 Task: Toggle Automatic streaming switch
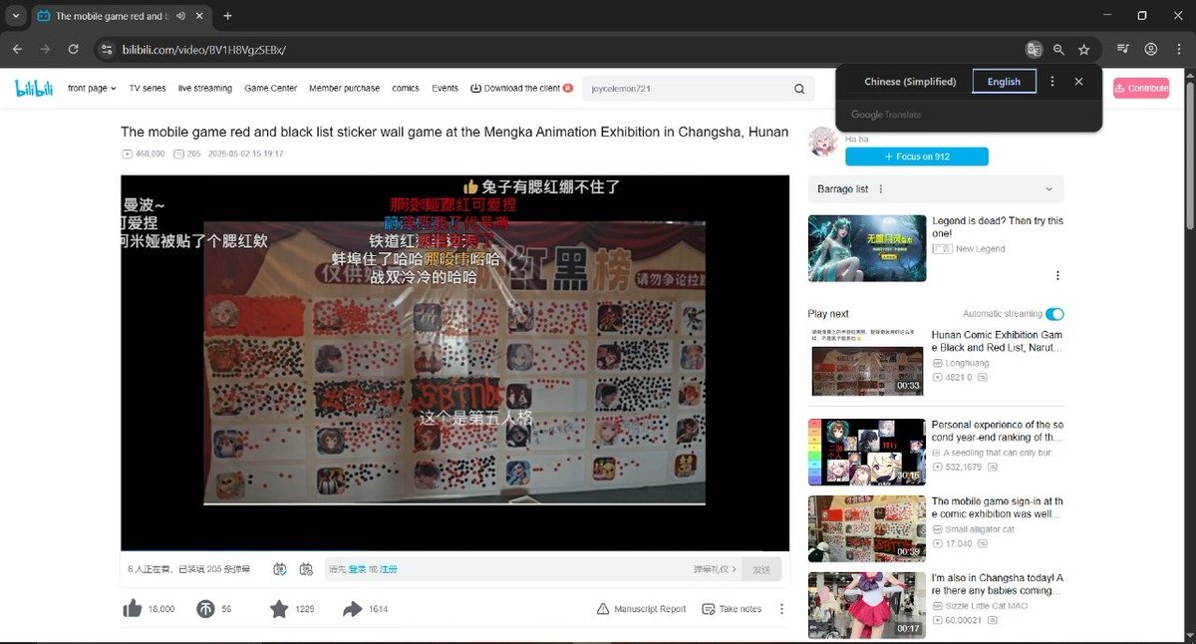pyautogui.click(x=1054, y=314)
